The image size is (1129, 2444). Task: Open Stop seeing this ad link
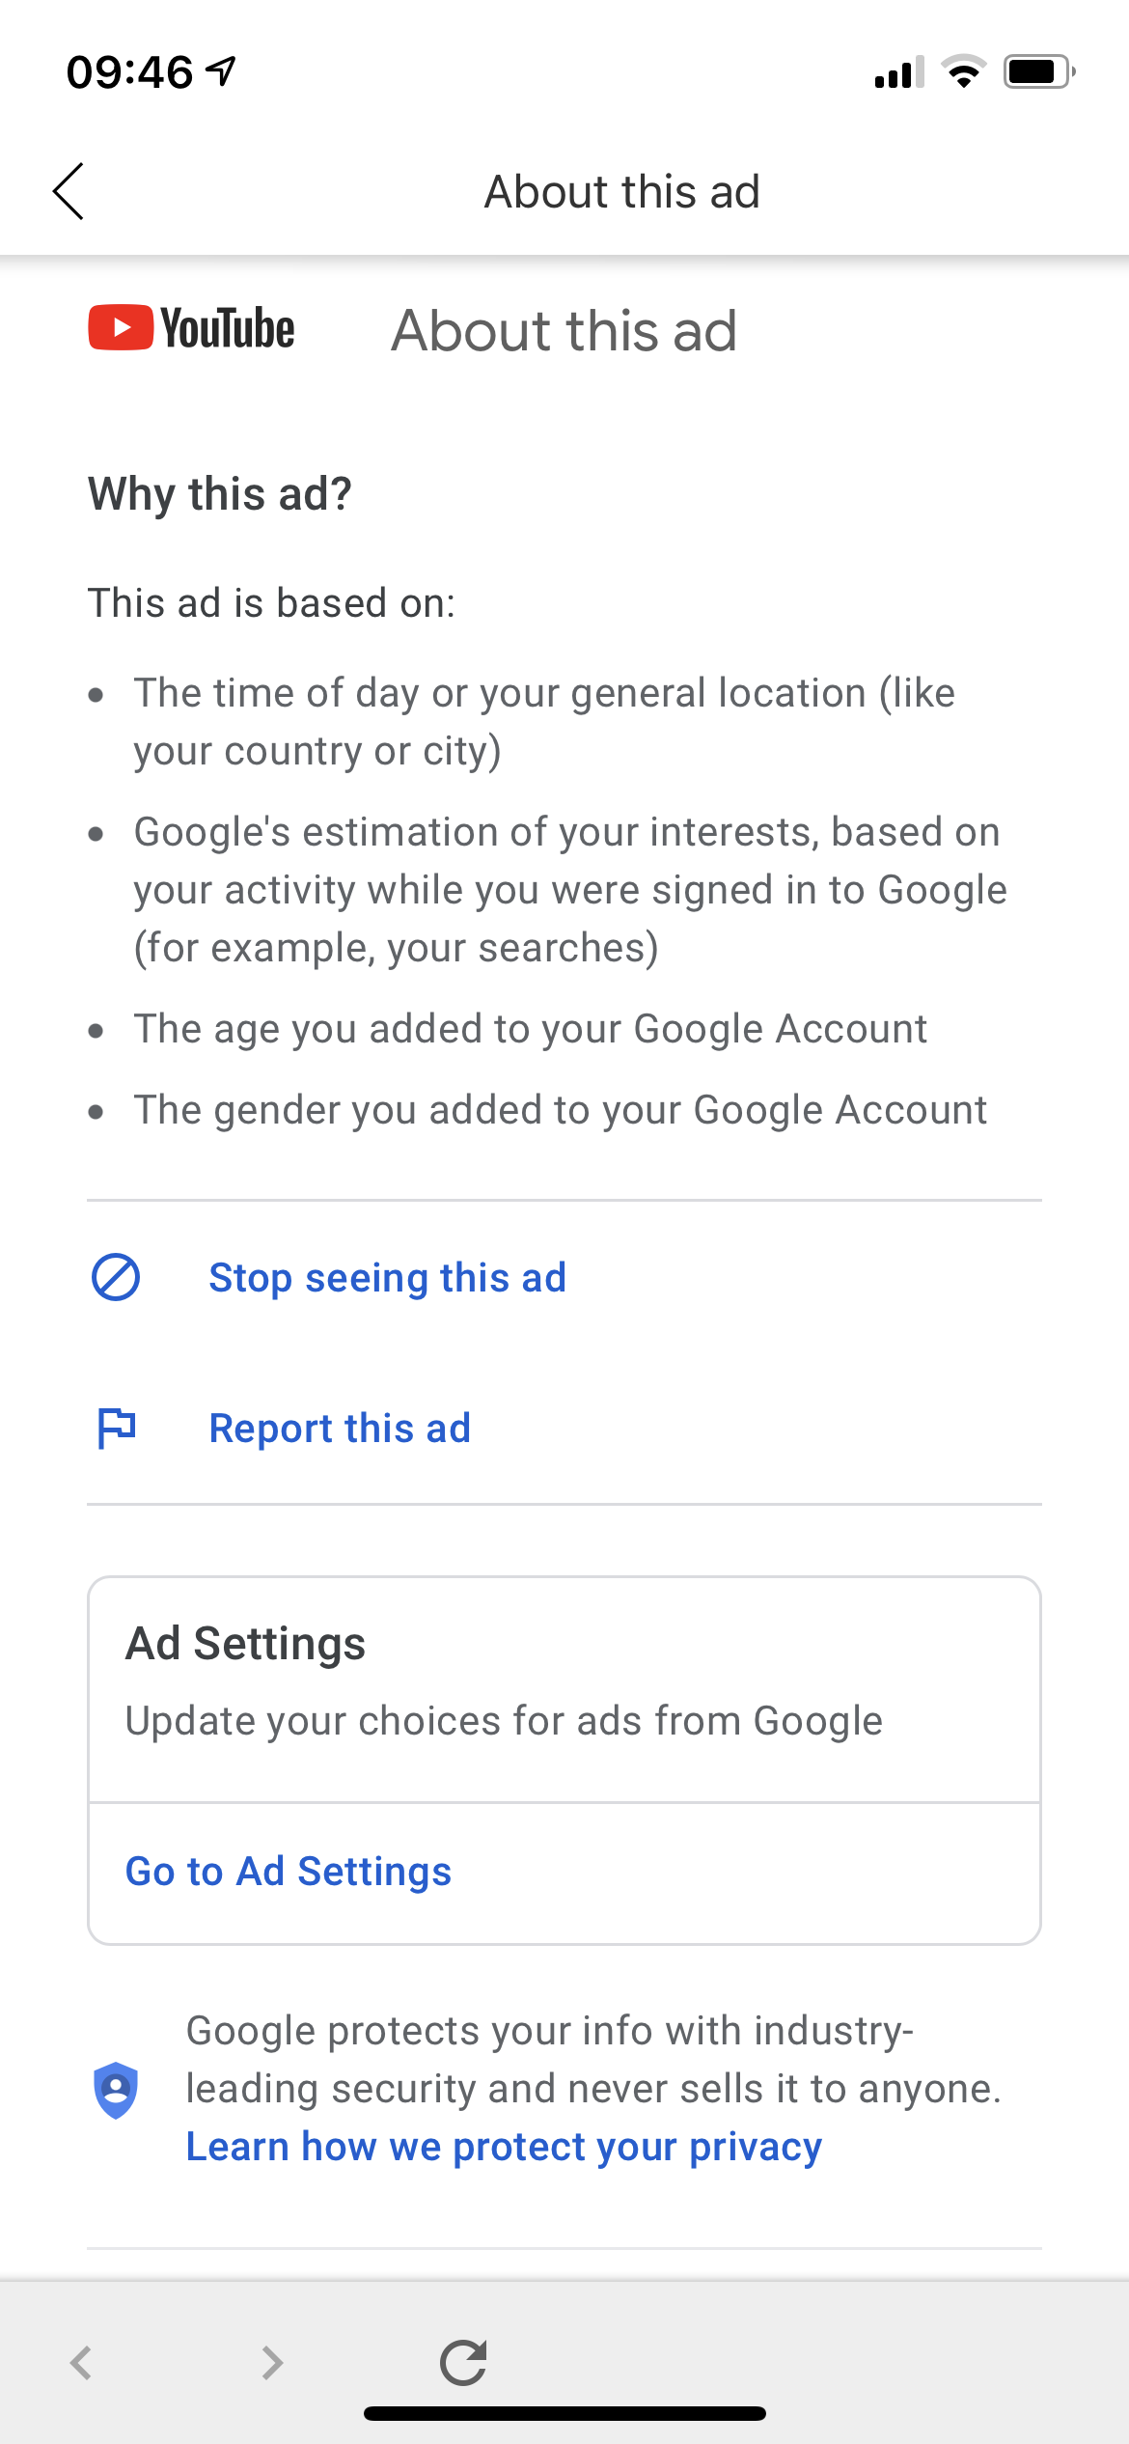[388, 1278]
